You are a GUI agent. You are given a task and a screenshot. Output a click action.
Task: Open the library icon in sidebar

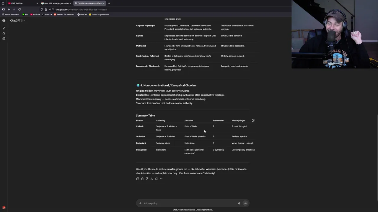[x=4, y=39]
